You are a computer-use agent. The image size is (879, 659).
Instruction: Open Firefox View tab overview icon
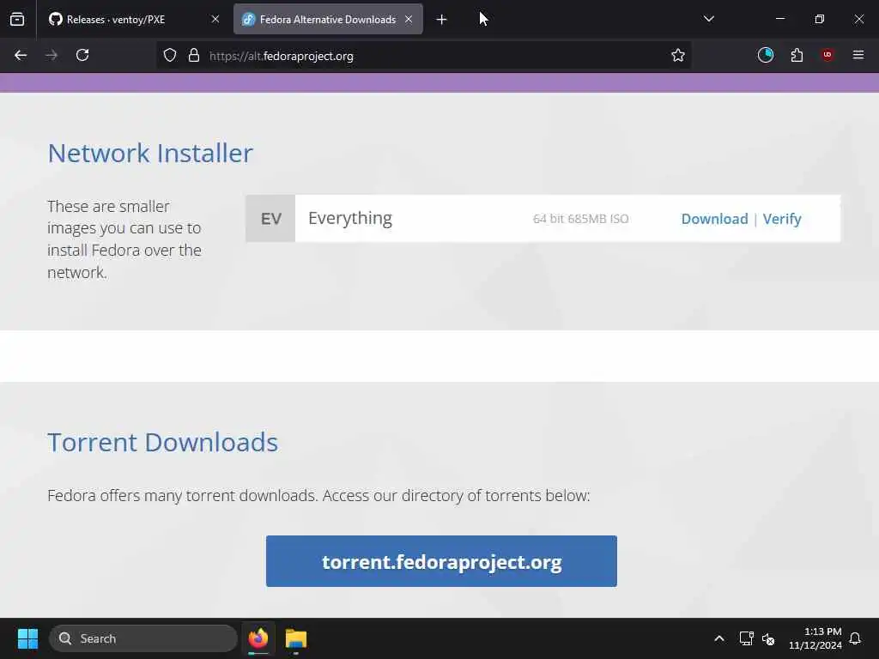(x=17, y=20)
